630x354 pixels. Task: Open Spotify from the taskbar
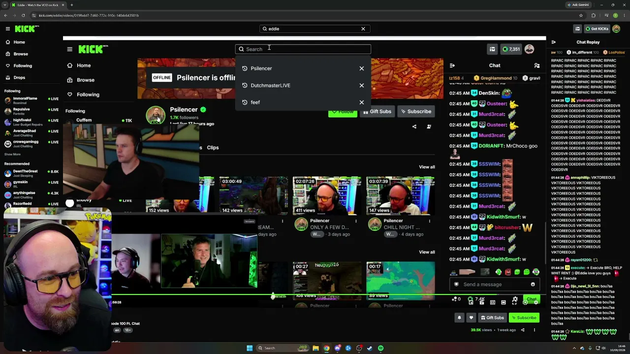point(380,348)
